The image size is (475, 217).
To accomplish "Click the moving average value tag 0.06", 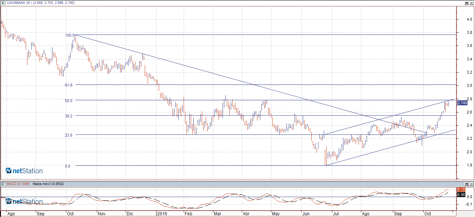I will (x=461, y=195).
